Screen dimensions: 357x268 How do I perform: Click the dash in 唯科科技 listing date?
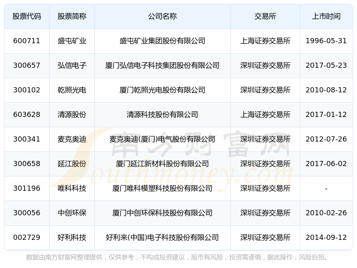click(326, 189)
